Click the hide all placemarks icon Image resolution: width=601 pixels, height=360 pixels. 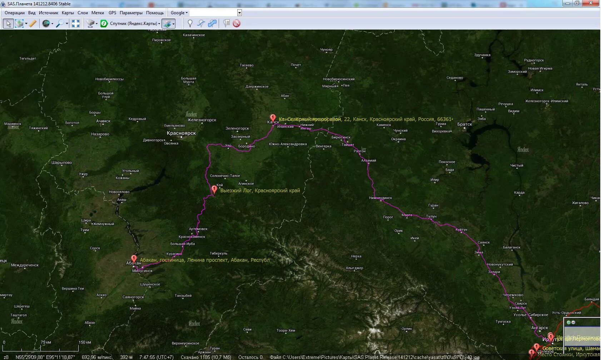coord(237,24)
